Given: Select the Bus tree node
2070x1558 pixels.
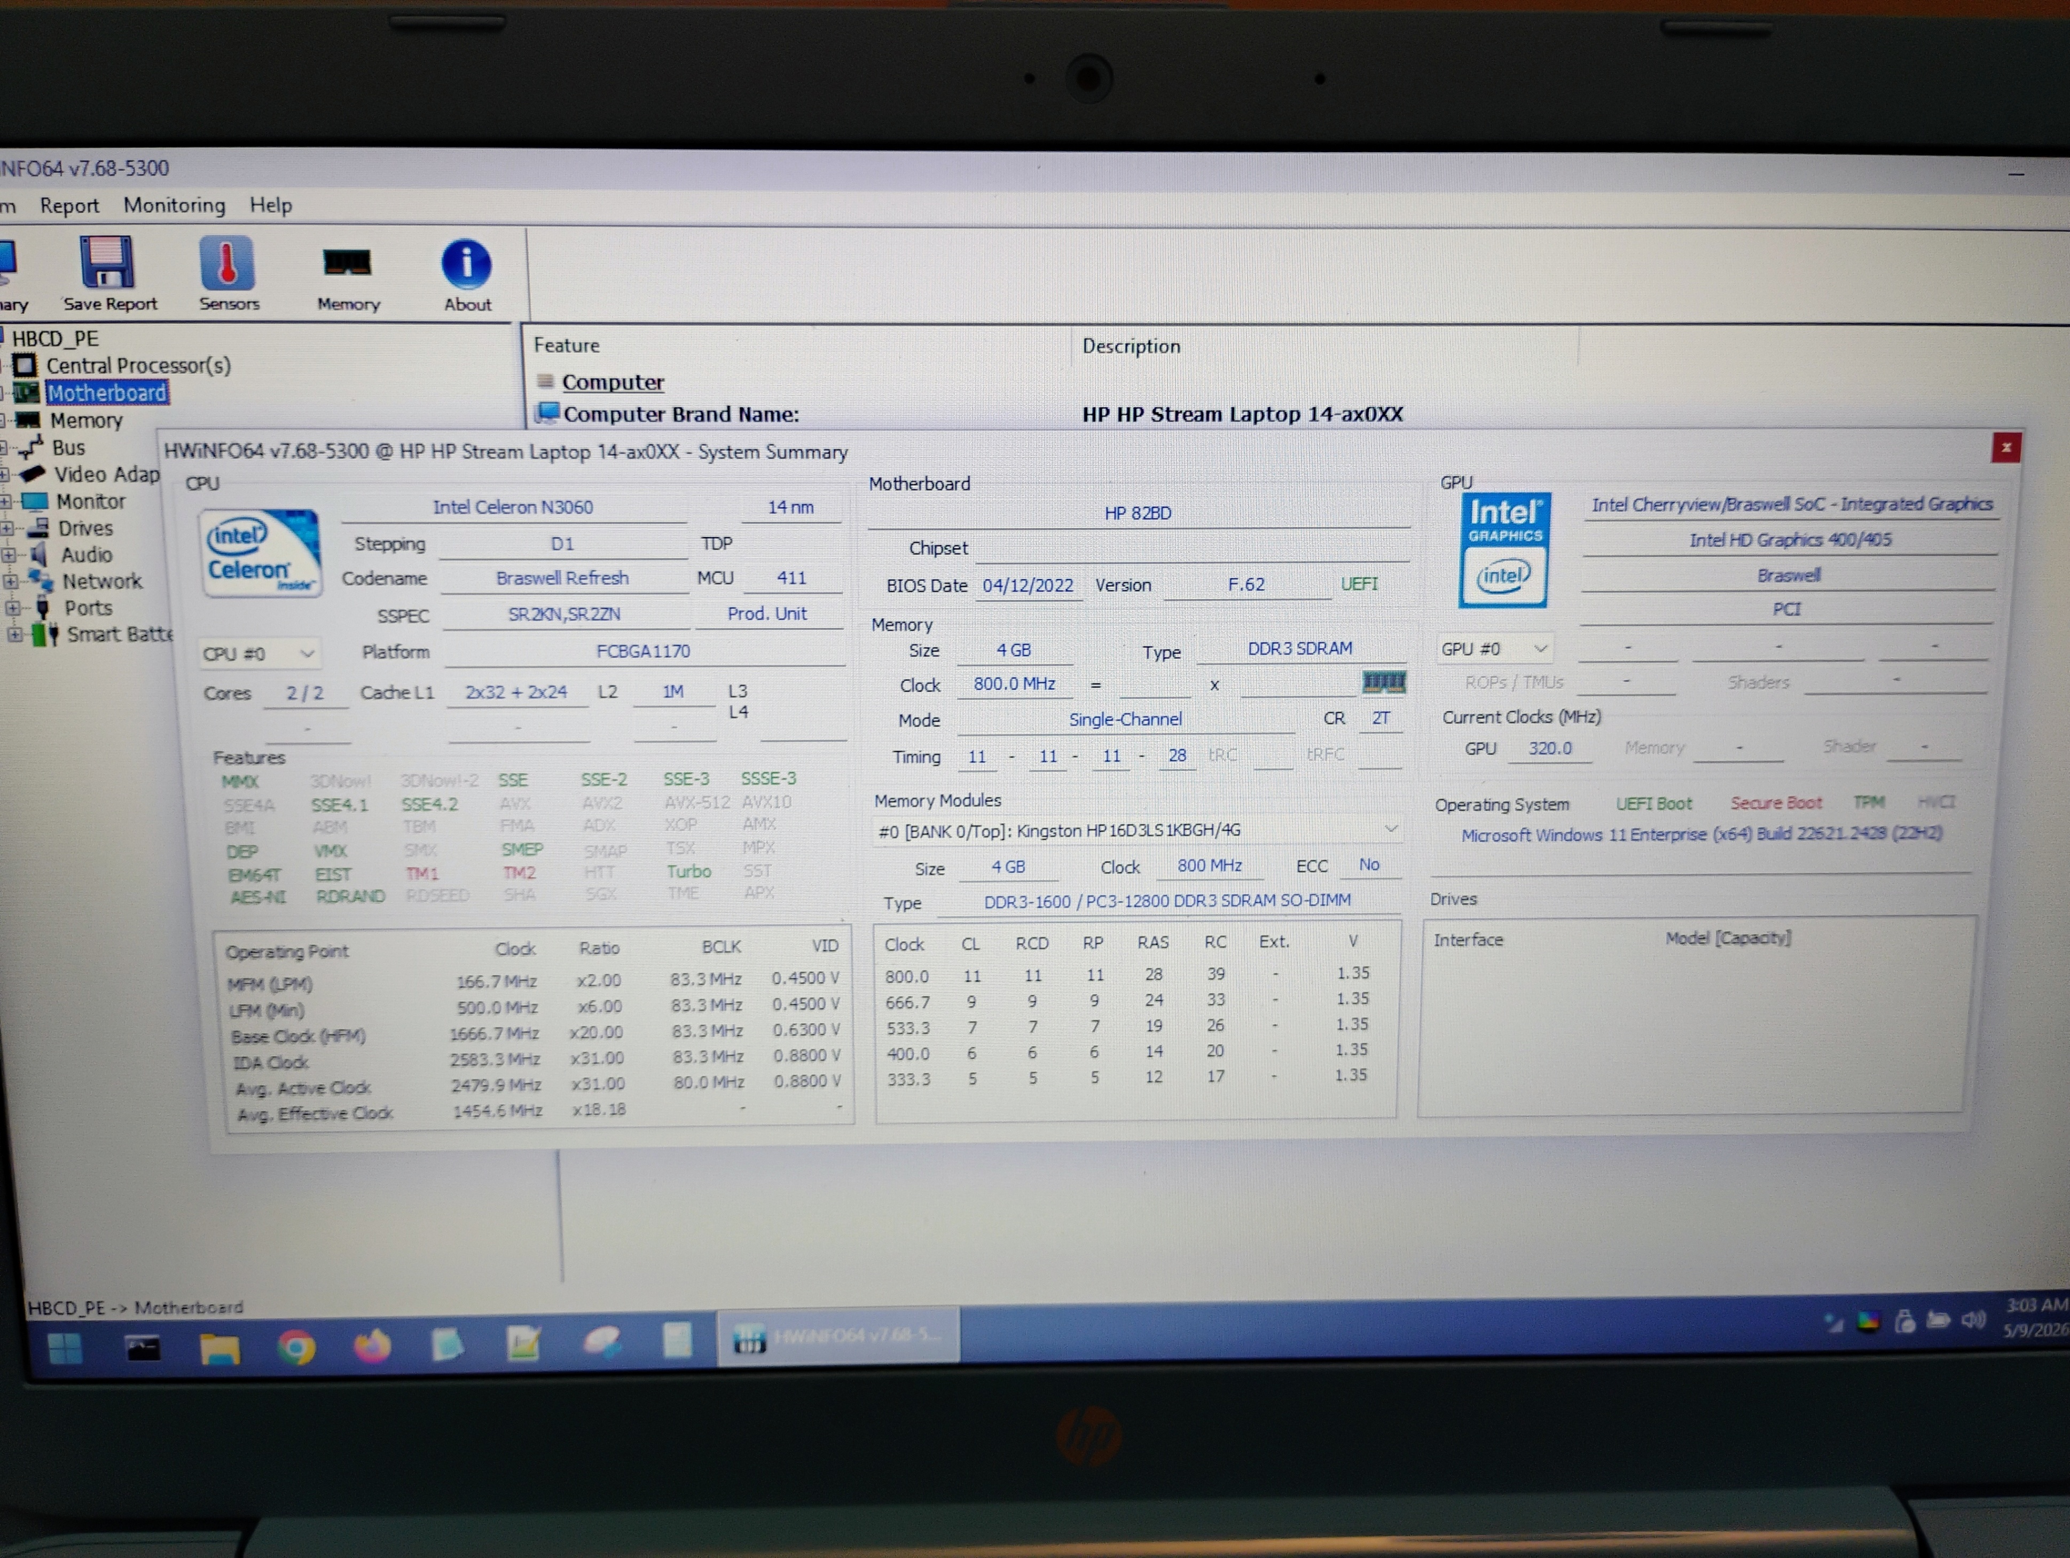Looking at the screenshot, I should click(x=68, y=447).
